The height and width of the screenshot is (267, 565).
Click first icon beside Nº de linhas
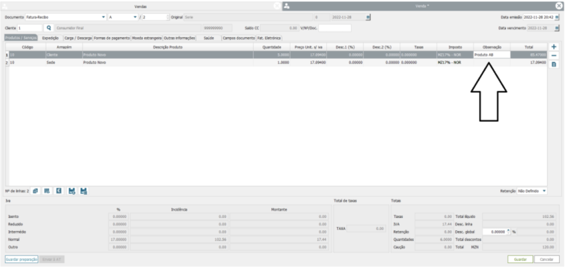click(x=36, y=191)
